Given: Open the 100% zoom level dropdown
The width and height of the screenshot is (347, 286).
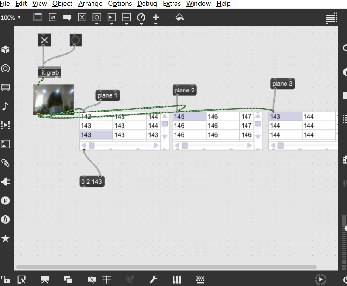Looking at the screenshot, I should pos(10,17).
